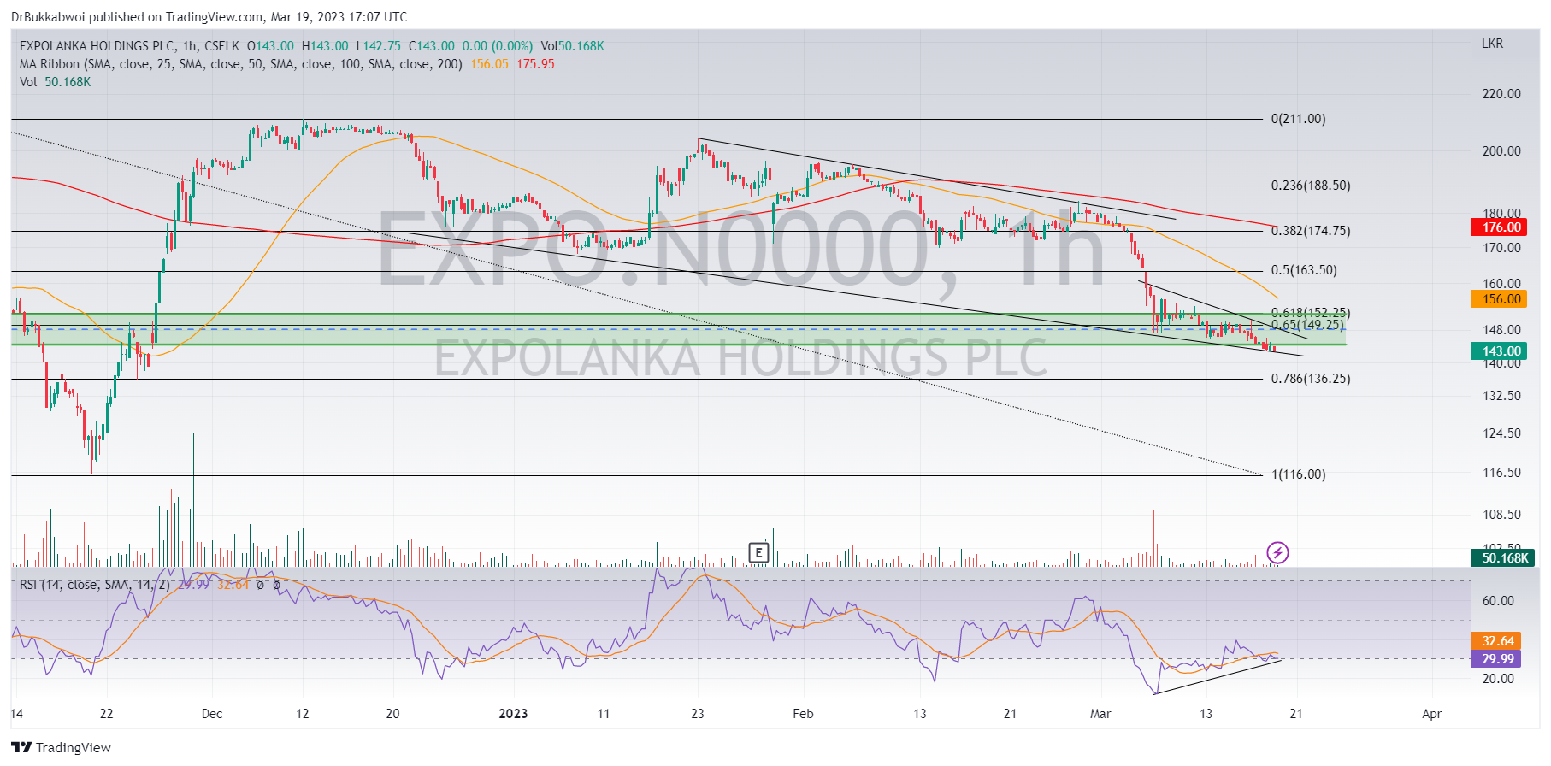The height and width of the screenshot is (766, 1551).
Task: Click the 0.00 (0.00%) change value
Action: point(498,46)
